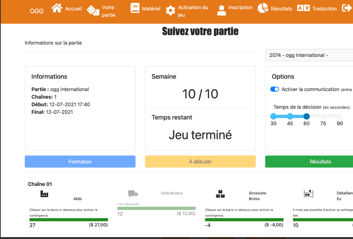Image resolution: width=353 pixels, height=239 pixels.
Task: Select the Distributeur truck icon
Action: point(132,193)
